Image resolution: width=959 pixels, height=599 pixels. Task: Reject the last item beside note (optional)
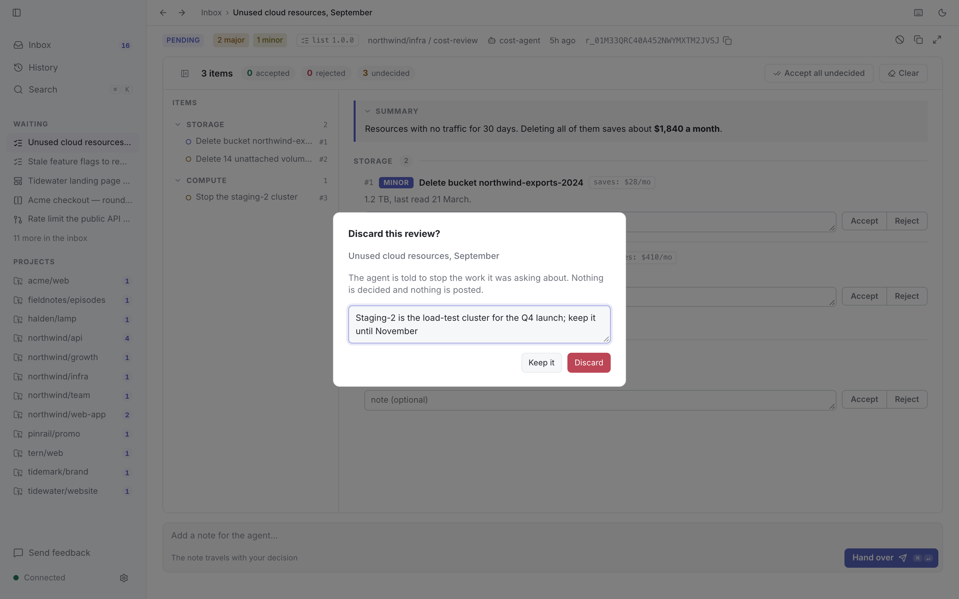[x=907, y=399]
